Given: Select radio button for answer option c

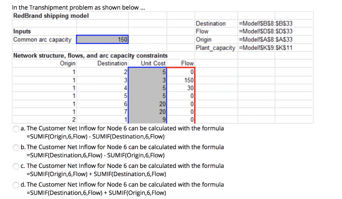Looking at the screenshot, I should coord(16,166).
